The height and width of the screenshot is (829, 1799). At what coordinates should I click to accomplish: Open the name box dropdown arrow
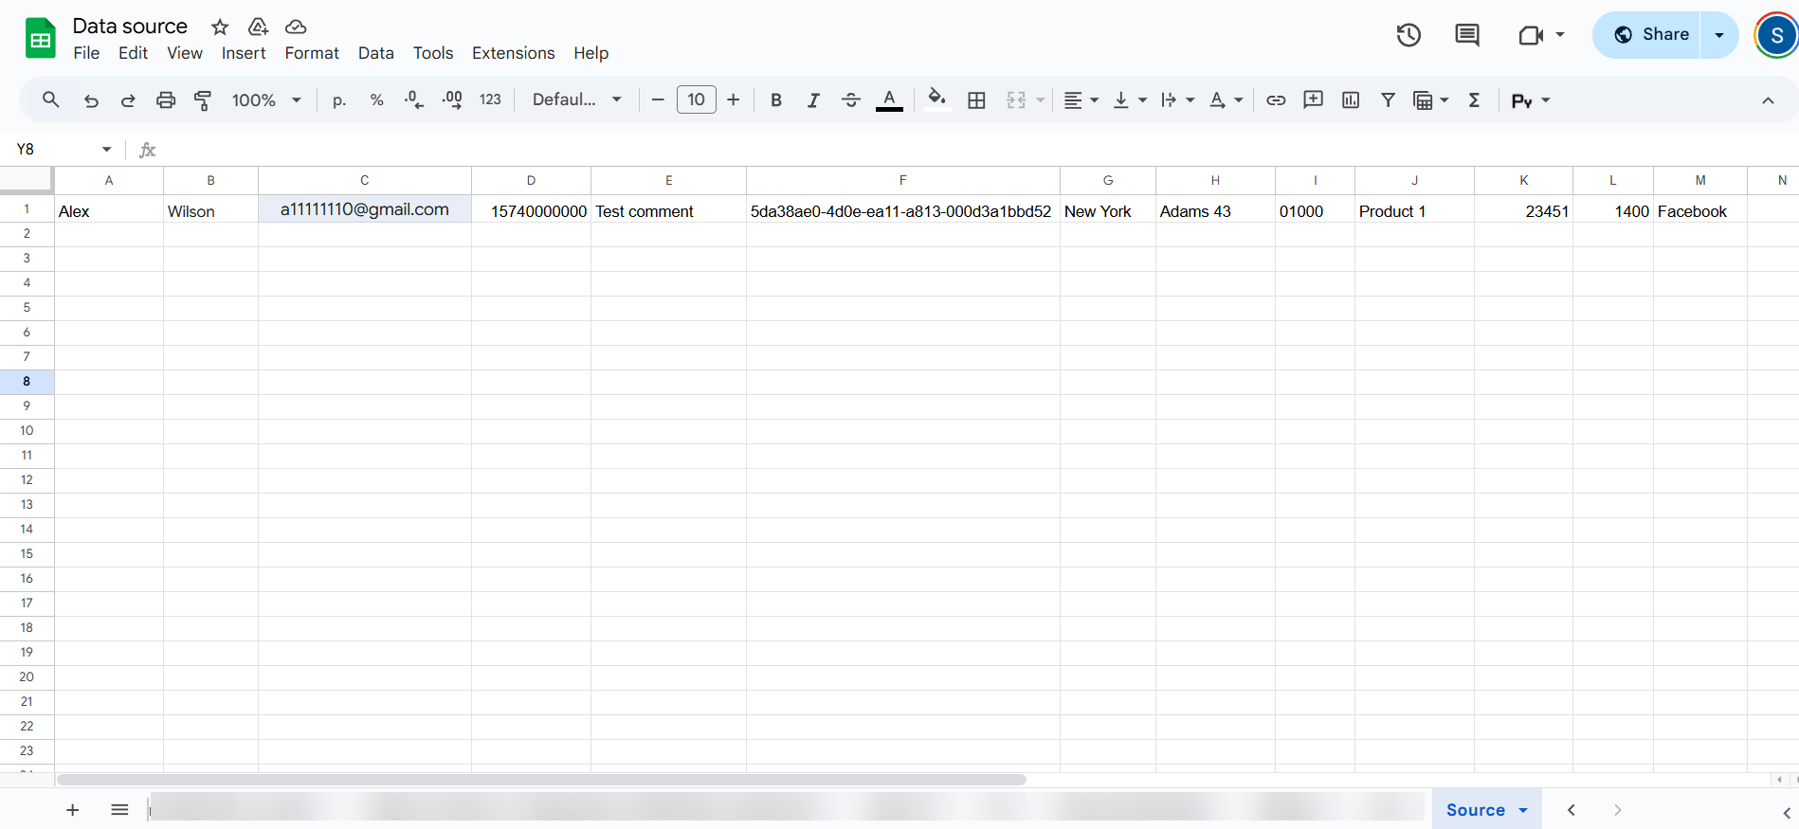tap(107, 149)
